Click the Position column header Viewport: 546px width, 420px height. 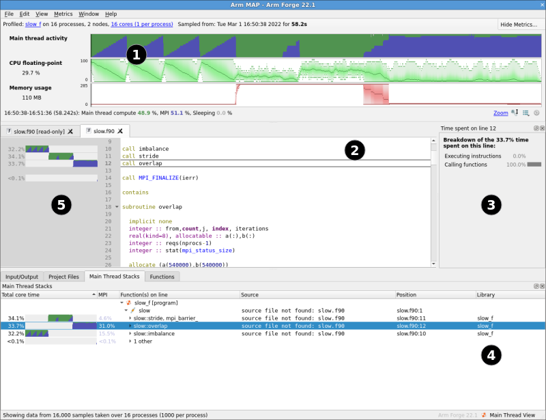point(435,295)
